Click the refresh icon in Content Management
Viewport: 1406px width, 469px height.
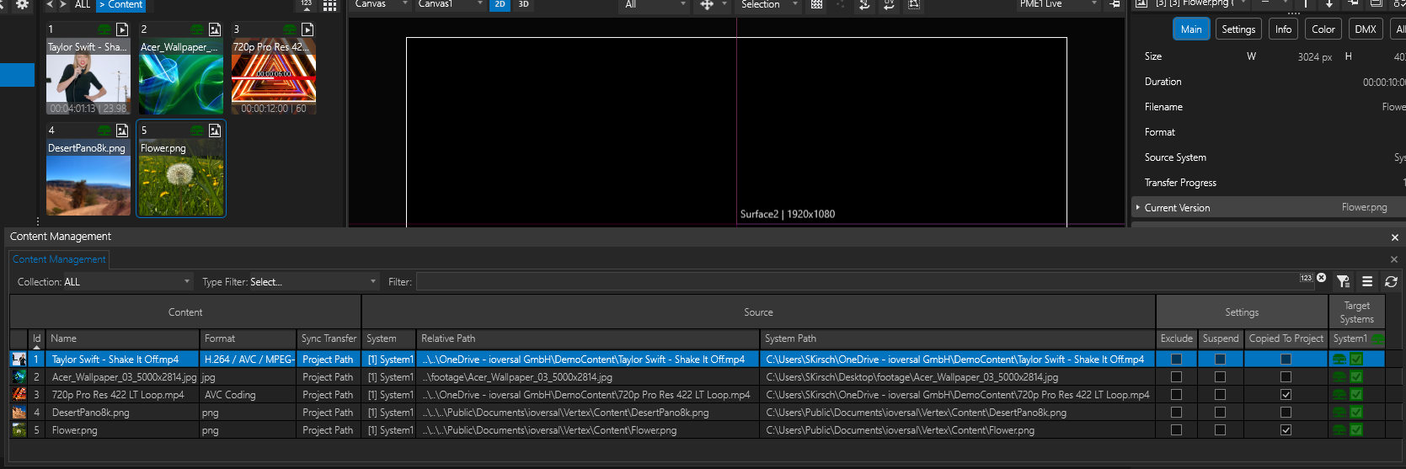click(1391, 282)
